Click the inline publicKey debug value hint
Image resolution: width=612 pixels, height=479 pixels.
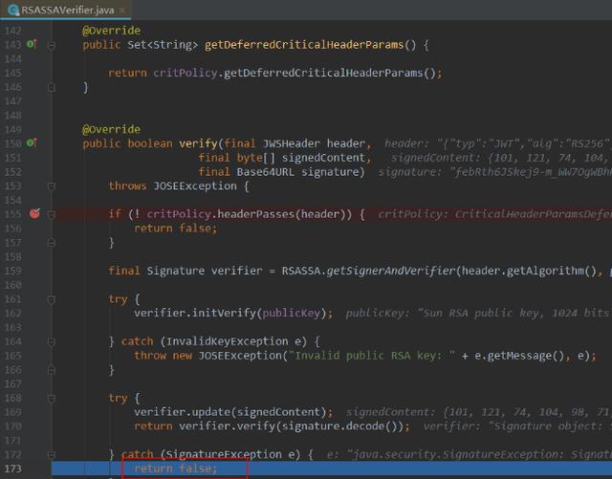point(478,313)
